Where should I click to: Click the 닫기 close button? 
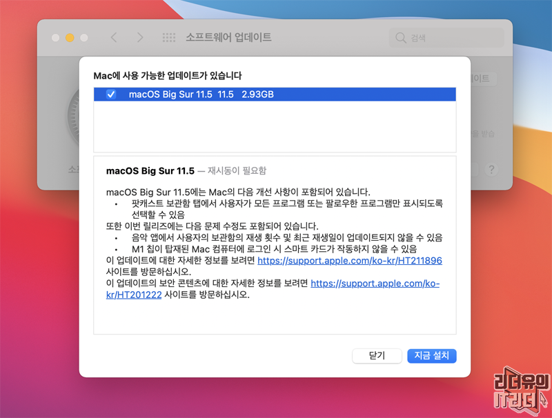[377, 356]
